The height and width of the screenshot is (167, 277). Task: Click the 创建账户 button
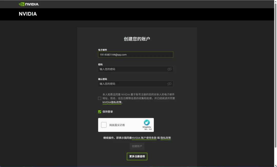coord(137,146)
